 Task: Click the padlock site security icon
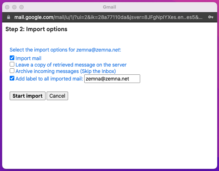pos(9,17)
